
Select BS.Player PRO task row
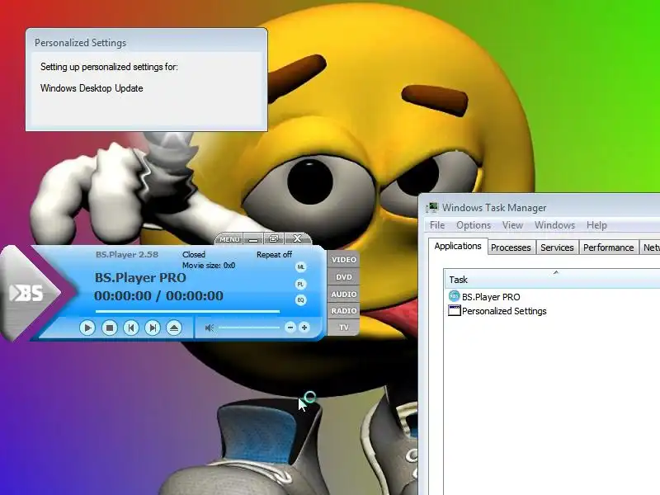tap(552, 297)
